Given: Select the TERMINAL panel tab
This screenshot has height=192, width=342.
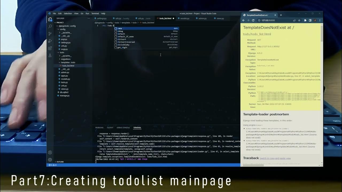Looking at the screenshot, I should [137, 128].
